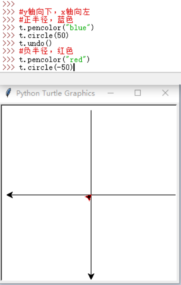Click the green "blue" string in pencolor line
This screenshot has height=285, width=181.
pyautogui.click(x=78, y=28)
